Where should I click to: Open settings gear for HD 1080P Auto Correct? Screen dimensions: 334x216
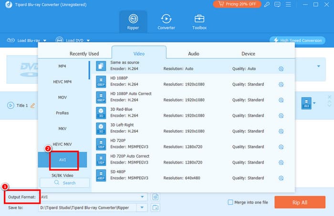(281, 100)
